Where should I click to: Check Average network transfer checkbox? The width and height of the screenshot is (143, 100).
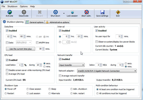point(60,76)
